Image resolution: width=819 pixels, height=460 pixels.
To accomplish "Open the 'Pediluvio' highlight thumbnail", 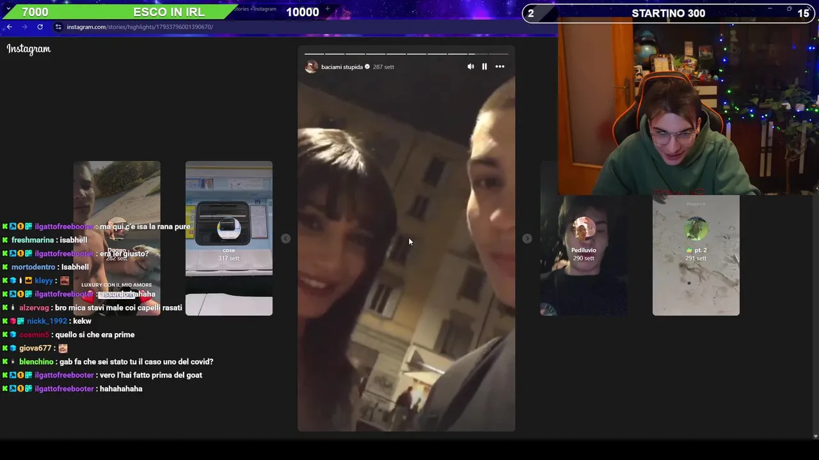I will (584, 254).
